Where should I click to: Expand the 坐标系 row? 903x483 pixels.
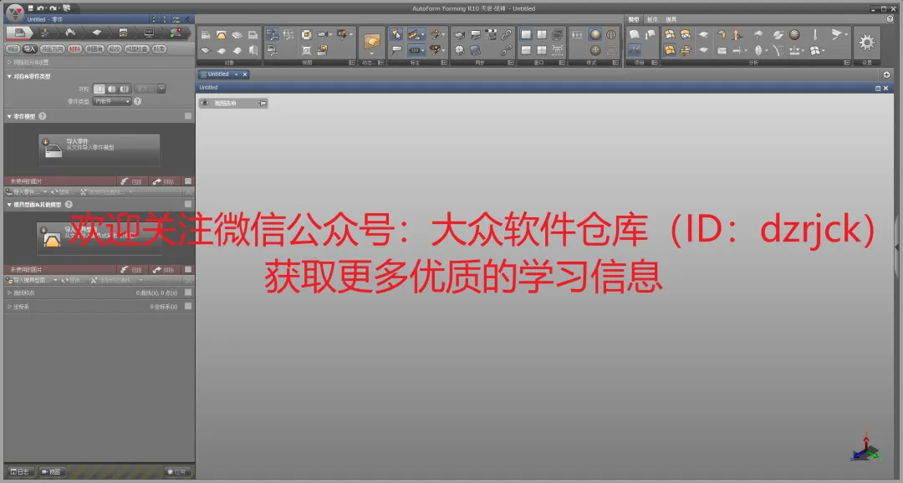(x=9, y=307)
